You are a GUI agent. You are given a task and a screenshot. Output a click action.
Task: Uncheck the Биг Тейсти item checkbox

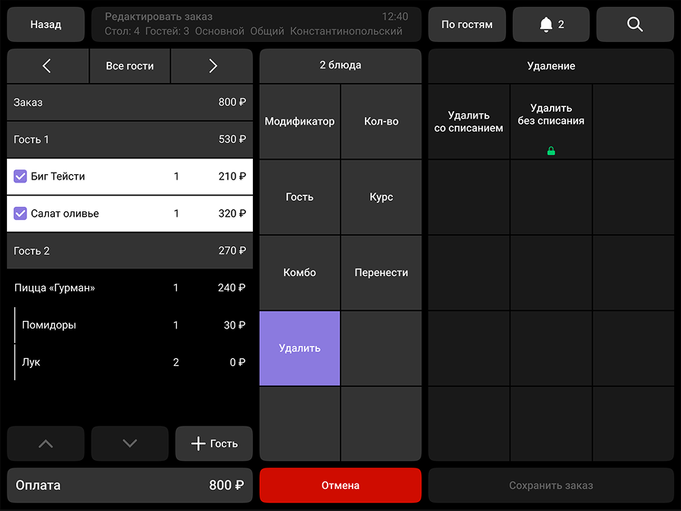21,176
